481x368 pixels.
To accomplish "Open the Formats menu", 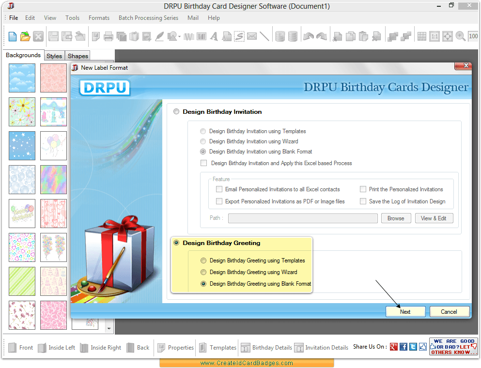I will pyautogui.click(x=99, y=18).
